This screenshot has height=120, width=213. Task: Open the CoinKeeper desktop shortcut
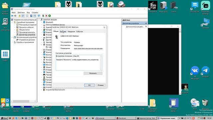[x=5, y=104]
